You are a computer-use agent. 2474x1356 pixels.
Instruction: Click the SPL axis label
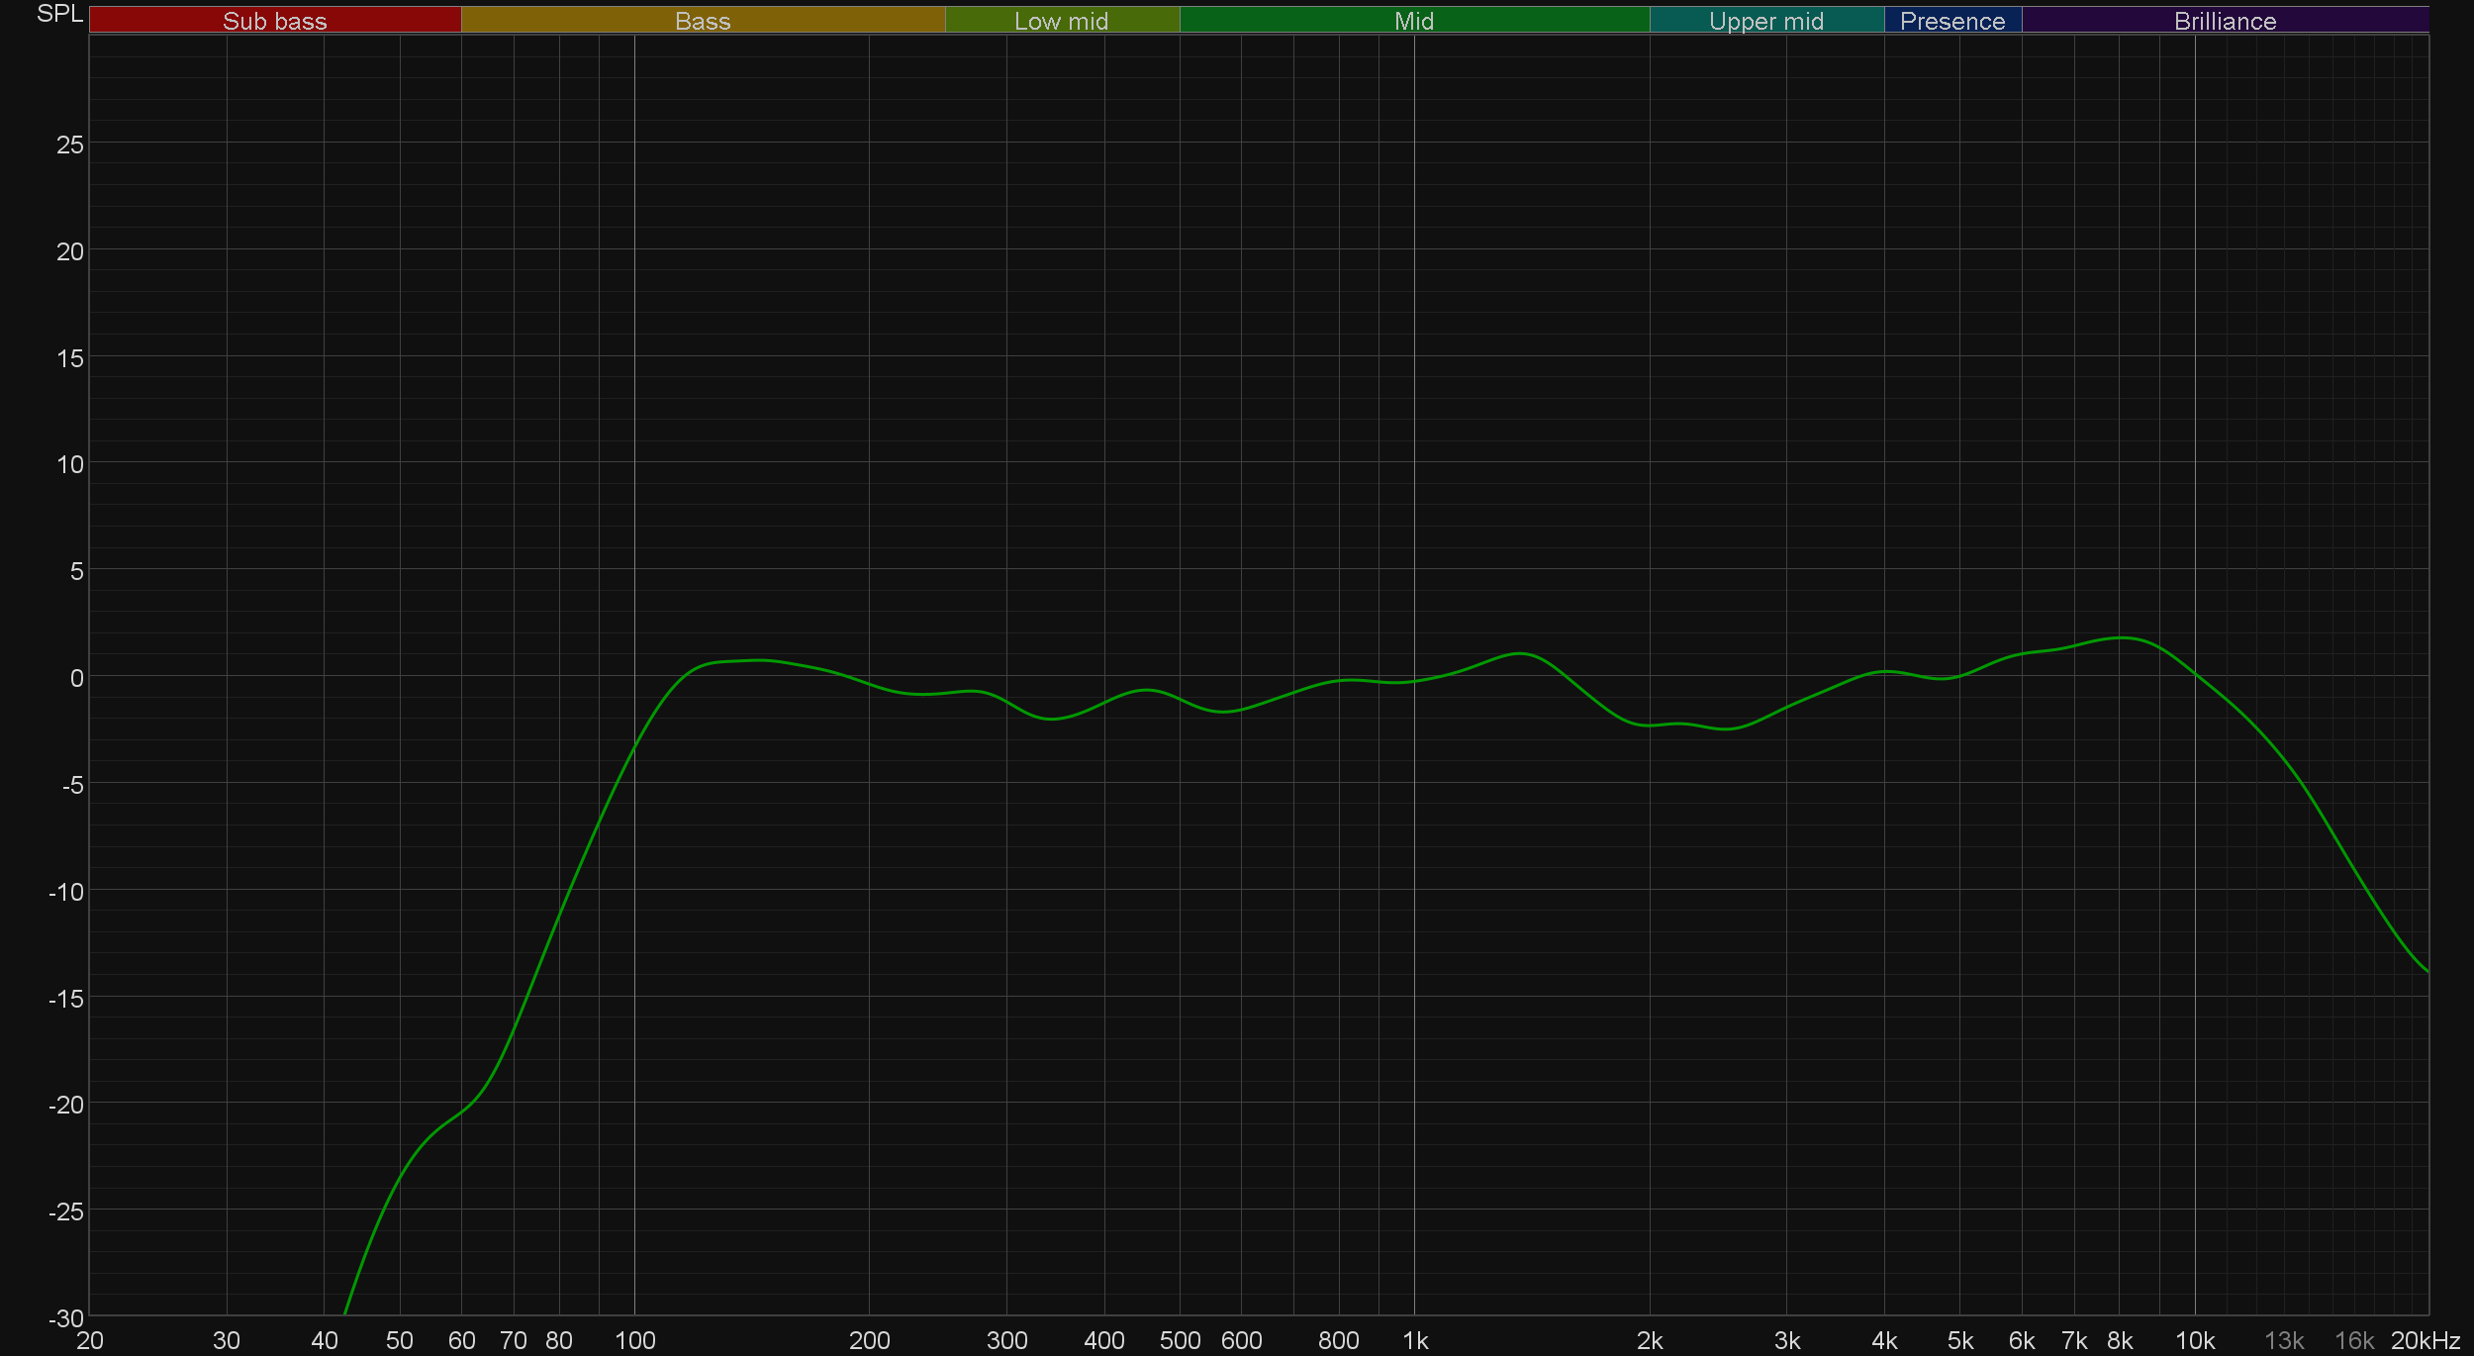(59, 14)
